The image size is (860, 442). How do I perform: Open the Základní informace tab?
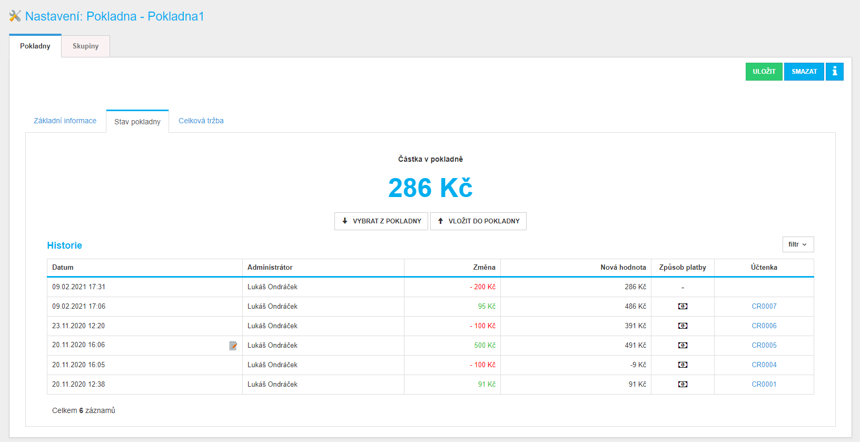pos(65,121)
